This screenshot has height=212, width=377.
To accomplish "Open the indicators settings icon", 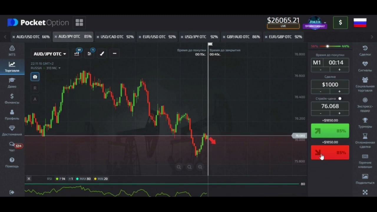I will pyautogui.click(x=89, y=54).
